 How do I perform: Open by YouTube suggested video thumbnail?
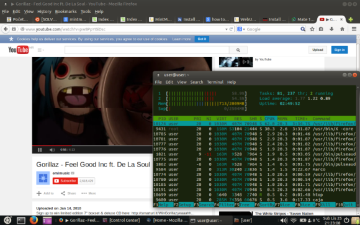point(236,62)
